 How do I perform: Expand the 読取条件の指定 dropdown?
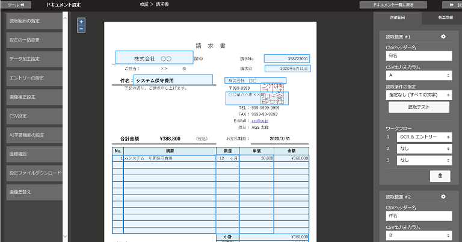tap(418, 94)
